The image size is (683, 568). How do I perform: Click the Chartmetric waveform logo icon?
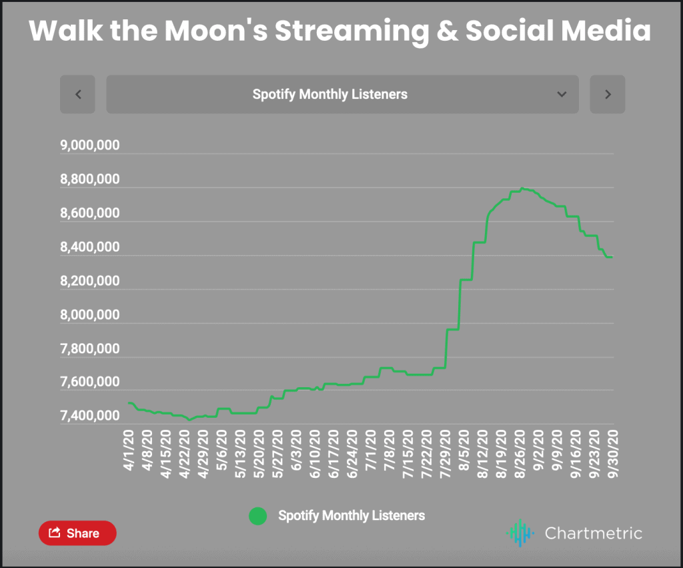pos(520,533)
